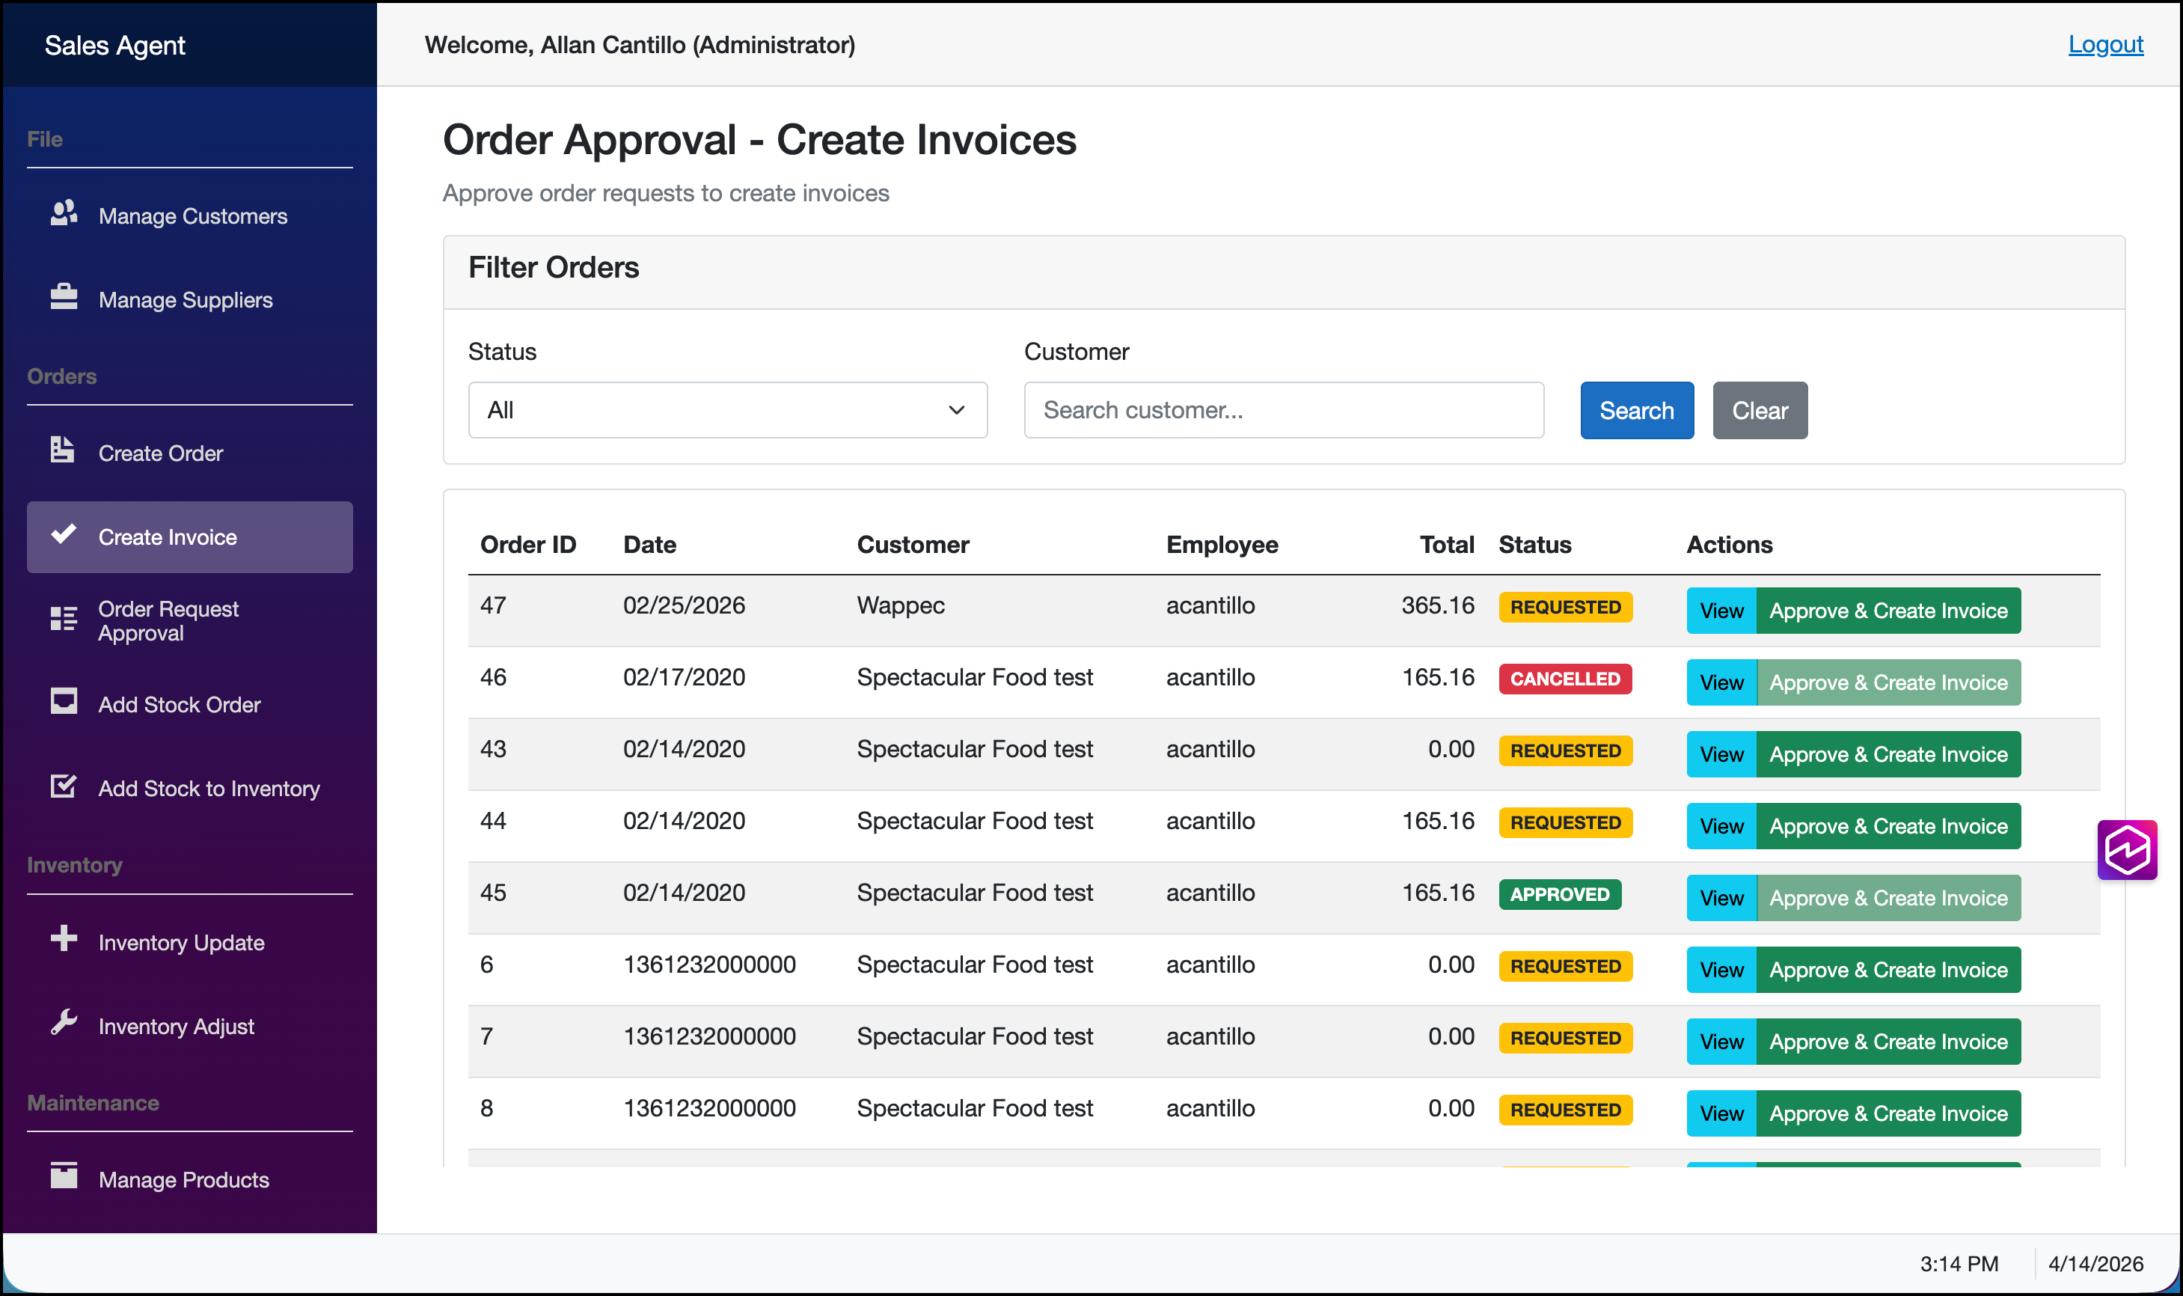Open the Status filter dropdown
Screen dimensions: 2183x1296
click(x=727, y=409)
